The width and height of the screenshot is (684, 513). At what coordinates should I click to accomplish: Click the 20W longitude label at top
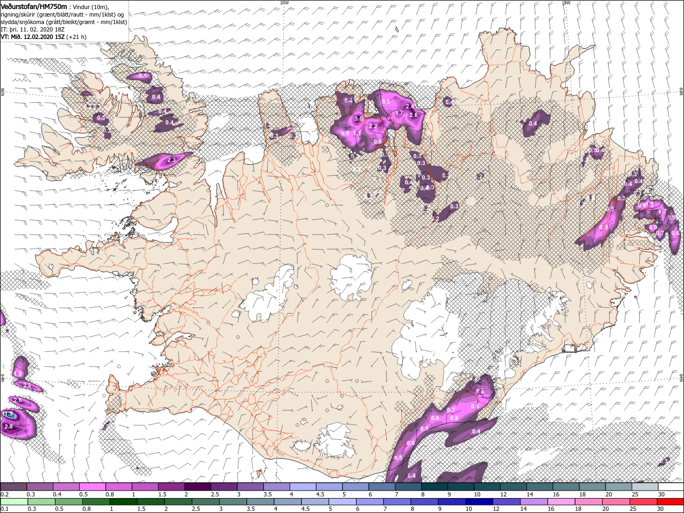284,2
